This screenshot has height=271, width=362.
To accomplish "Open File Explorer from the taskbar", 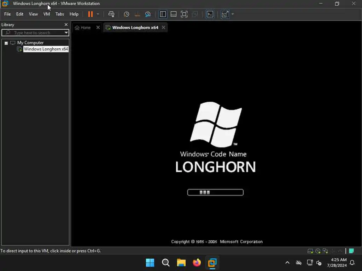I will 181,263.
